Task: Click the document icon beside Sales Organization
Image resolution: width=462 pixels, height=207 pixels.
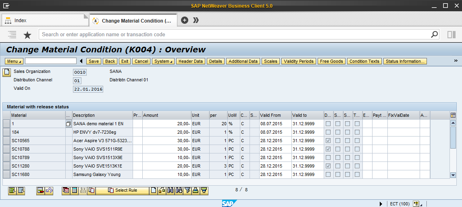Action: [6, 72]
